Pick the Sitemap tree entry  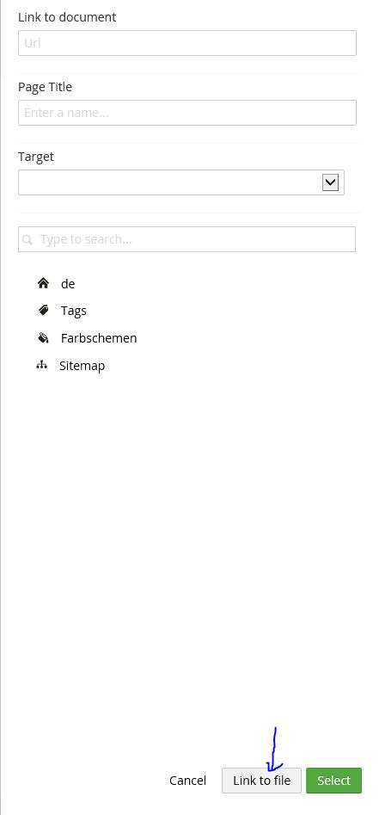coord(82,366)
